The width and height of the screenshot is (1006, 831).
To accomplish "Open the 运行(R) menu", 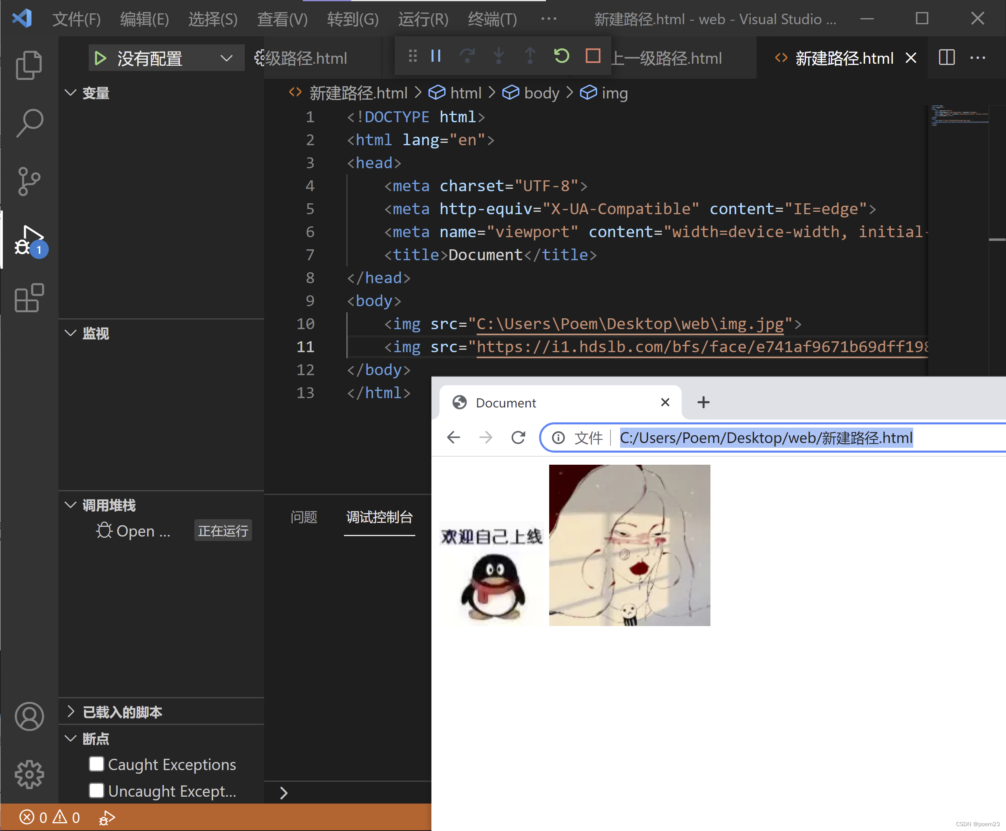I will click(x=423, y=19).
